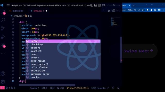Open the Explorer view in activity bar
The image size is (165, 92).
pyautogui.click(x=3, y=12)
